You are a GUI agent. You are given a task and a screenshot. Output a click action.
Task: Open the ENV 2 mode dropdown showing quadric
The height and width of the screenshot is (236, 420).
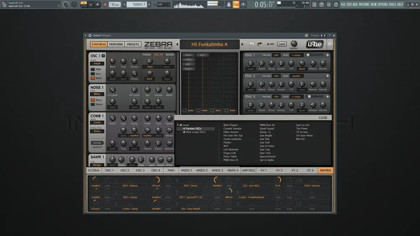coord(297,76)
